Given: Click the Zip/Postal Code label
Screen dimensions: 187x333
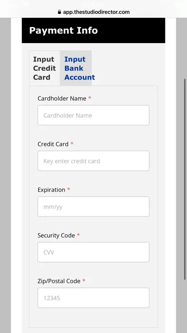Looking at the screenshot, I should click(59, 281).
